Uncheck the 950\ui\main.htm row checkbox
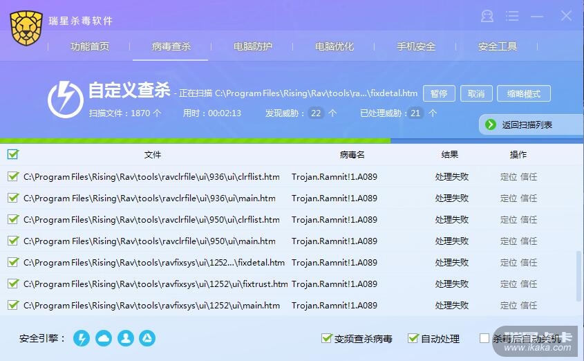Image resolution: width=584 pixels, height=361 pixels. (13, 241)
